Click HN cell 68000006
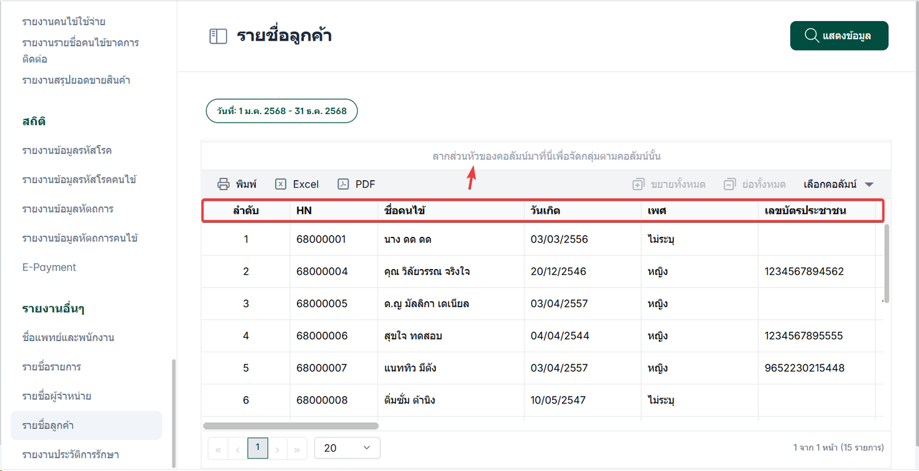919x471 pixels. [x=322, y=336]
